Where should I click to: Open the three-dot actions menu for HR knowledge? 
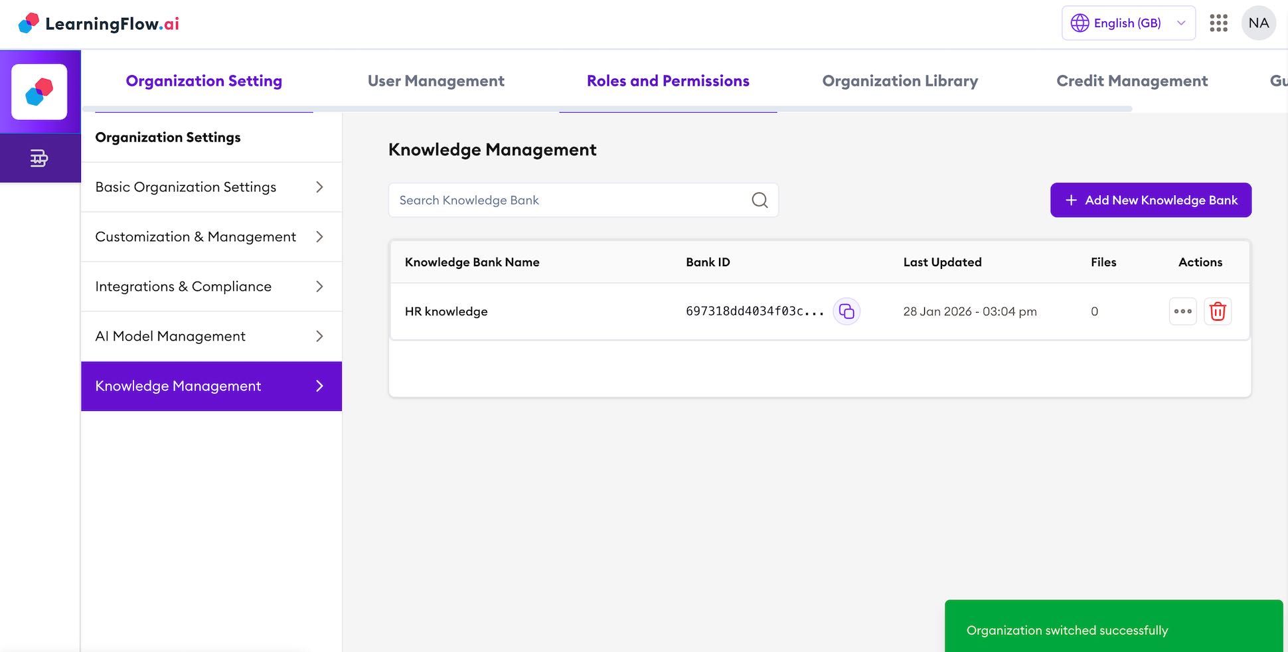coord(1182,311)
